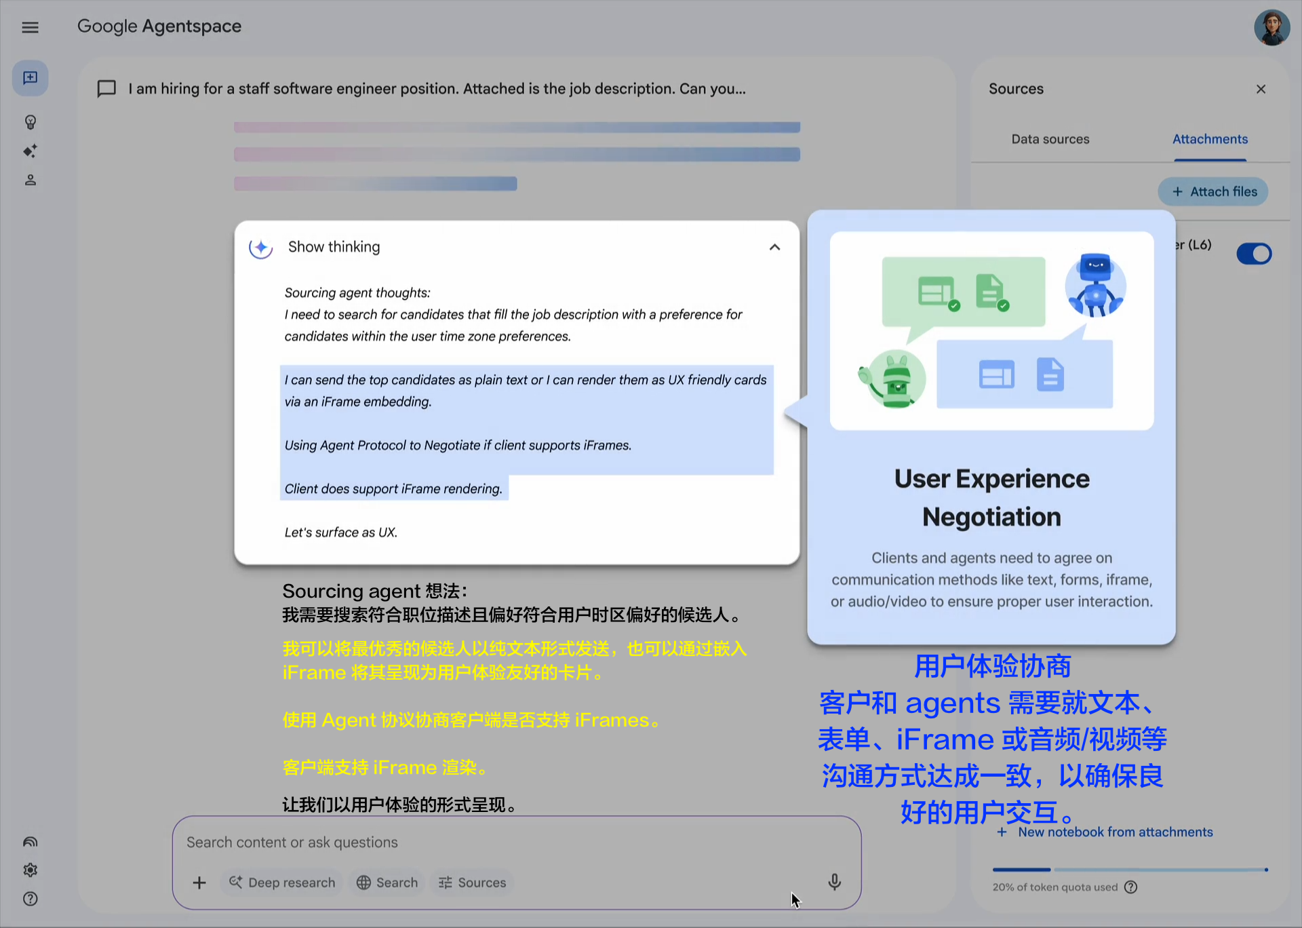Open the Sources filter chip

coord(473,883)
